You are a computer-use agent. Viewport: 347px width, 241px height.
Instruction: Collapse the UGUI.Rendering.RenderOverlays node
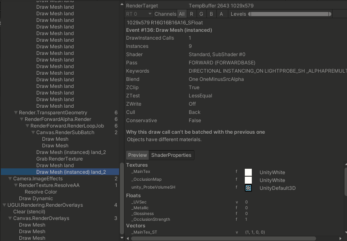5,205
